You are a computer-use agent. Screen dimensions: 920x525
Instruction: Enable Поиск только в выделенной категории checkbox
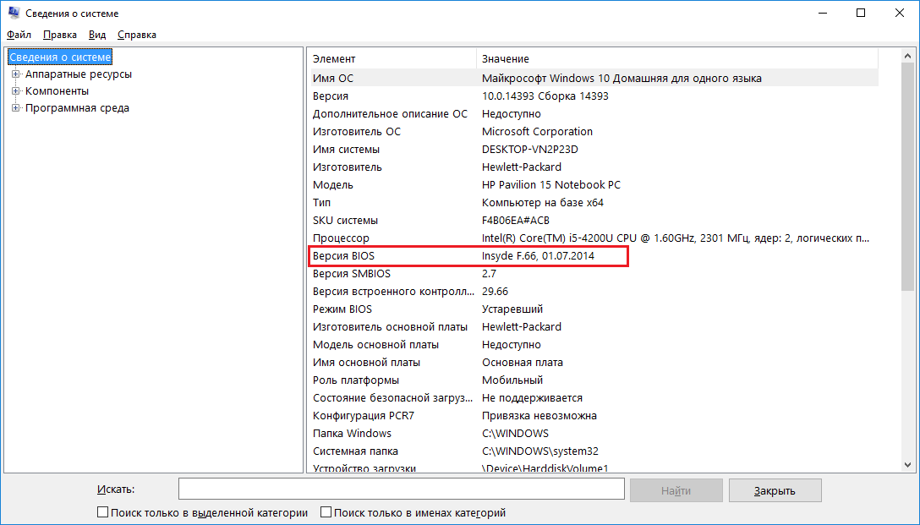[x=103, y=512]
